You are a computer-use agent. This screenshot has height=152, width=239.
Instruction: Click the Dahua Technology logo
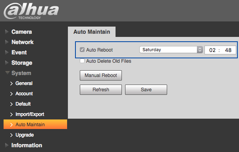[x=31, y=11]
